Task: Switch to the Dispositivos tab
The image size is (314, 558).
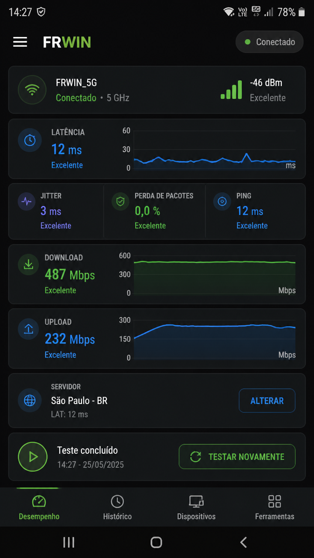Action: pos(196,507)
